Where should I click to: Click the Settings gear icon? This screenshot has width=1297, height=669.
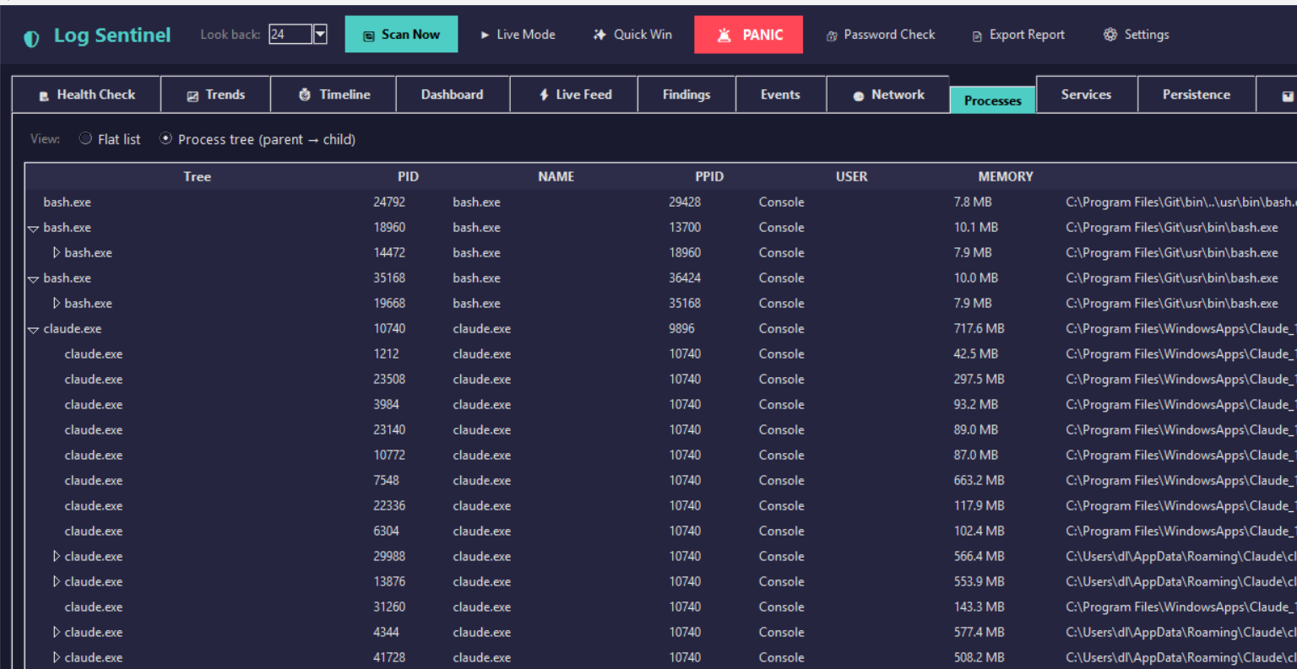pyautogui.click(x=1110, y=35)
